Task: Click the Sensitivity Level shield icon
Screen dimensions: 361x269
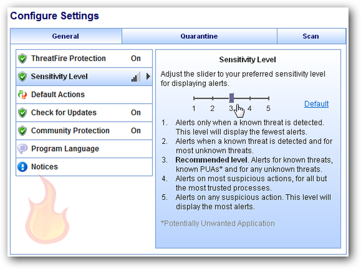Action: point(22,76)
